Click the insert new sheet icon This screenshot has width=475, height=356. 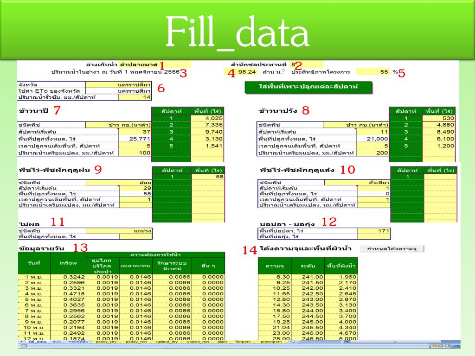(x=292, y=342)
